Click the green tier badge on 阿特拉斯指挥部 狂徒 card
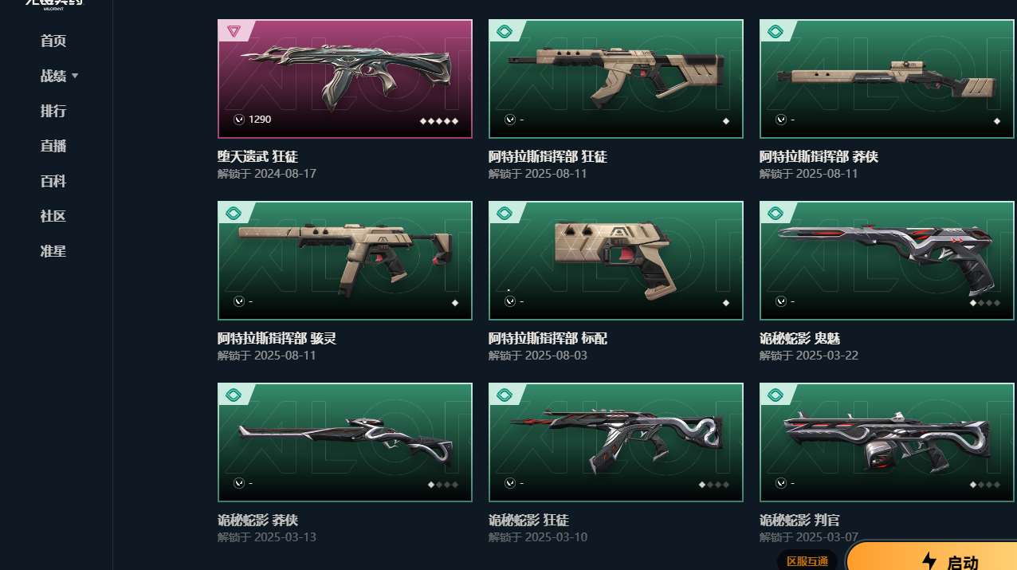The width and height of the screenshot is (1017, 570). pyautogui.click(x=505, y=32)
